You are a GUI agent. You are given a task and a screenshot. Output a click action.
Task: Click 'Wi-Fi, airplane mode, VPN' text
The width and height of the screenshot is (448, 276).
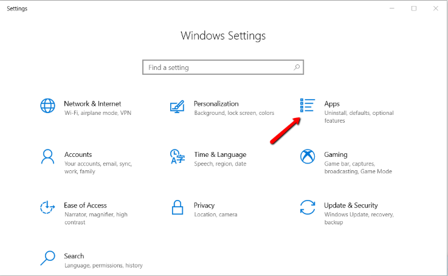98,113
